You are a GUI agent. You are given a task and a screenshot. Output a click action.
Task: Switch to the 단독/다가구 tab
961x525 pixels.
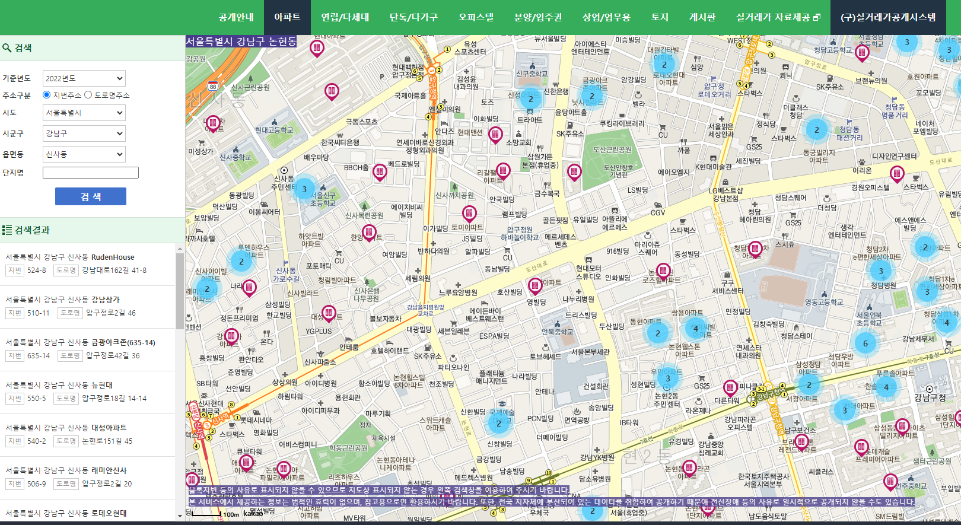[413, 17]
